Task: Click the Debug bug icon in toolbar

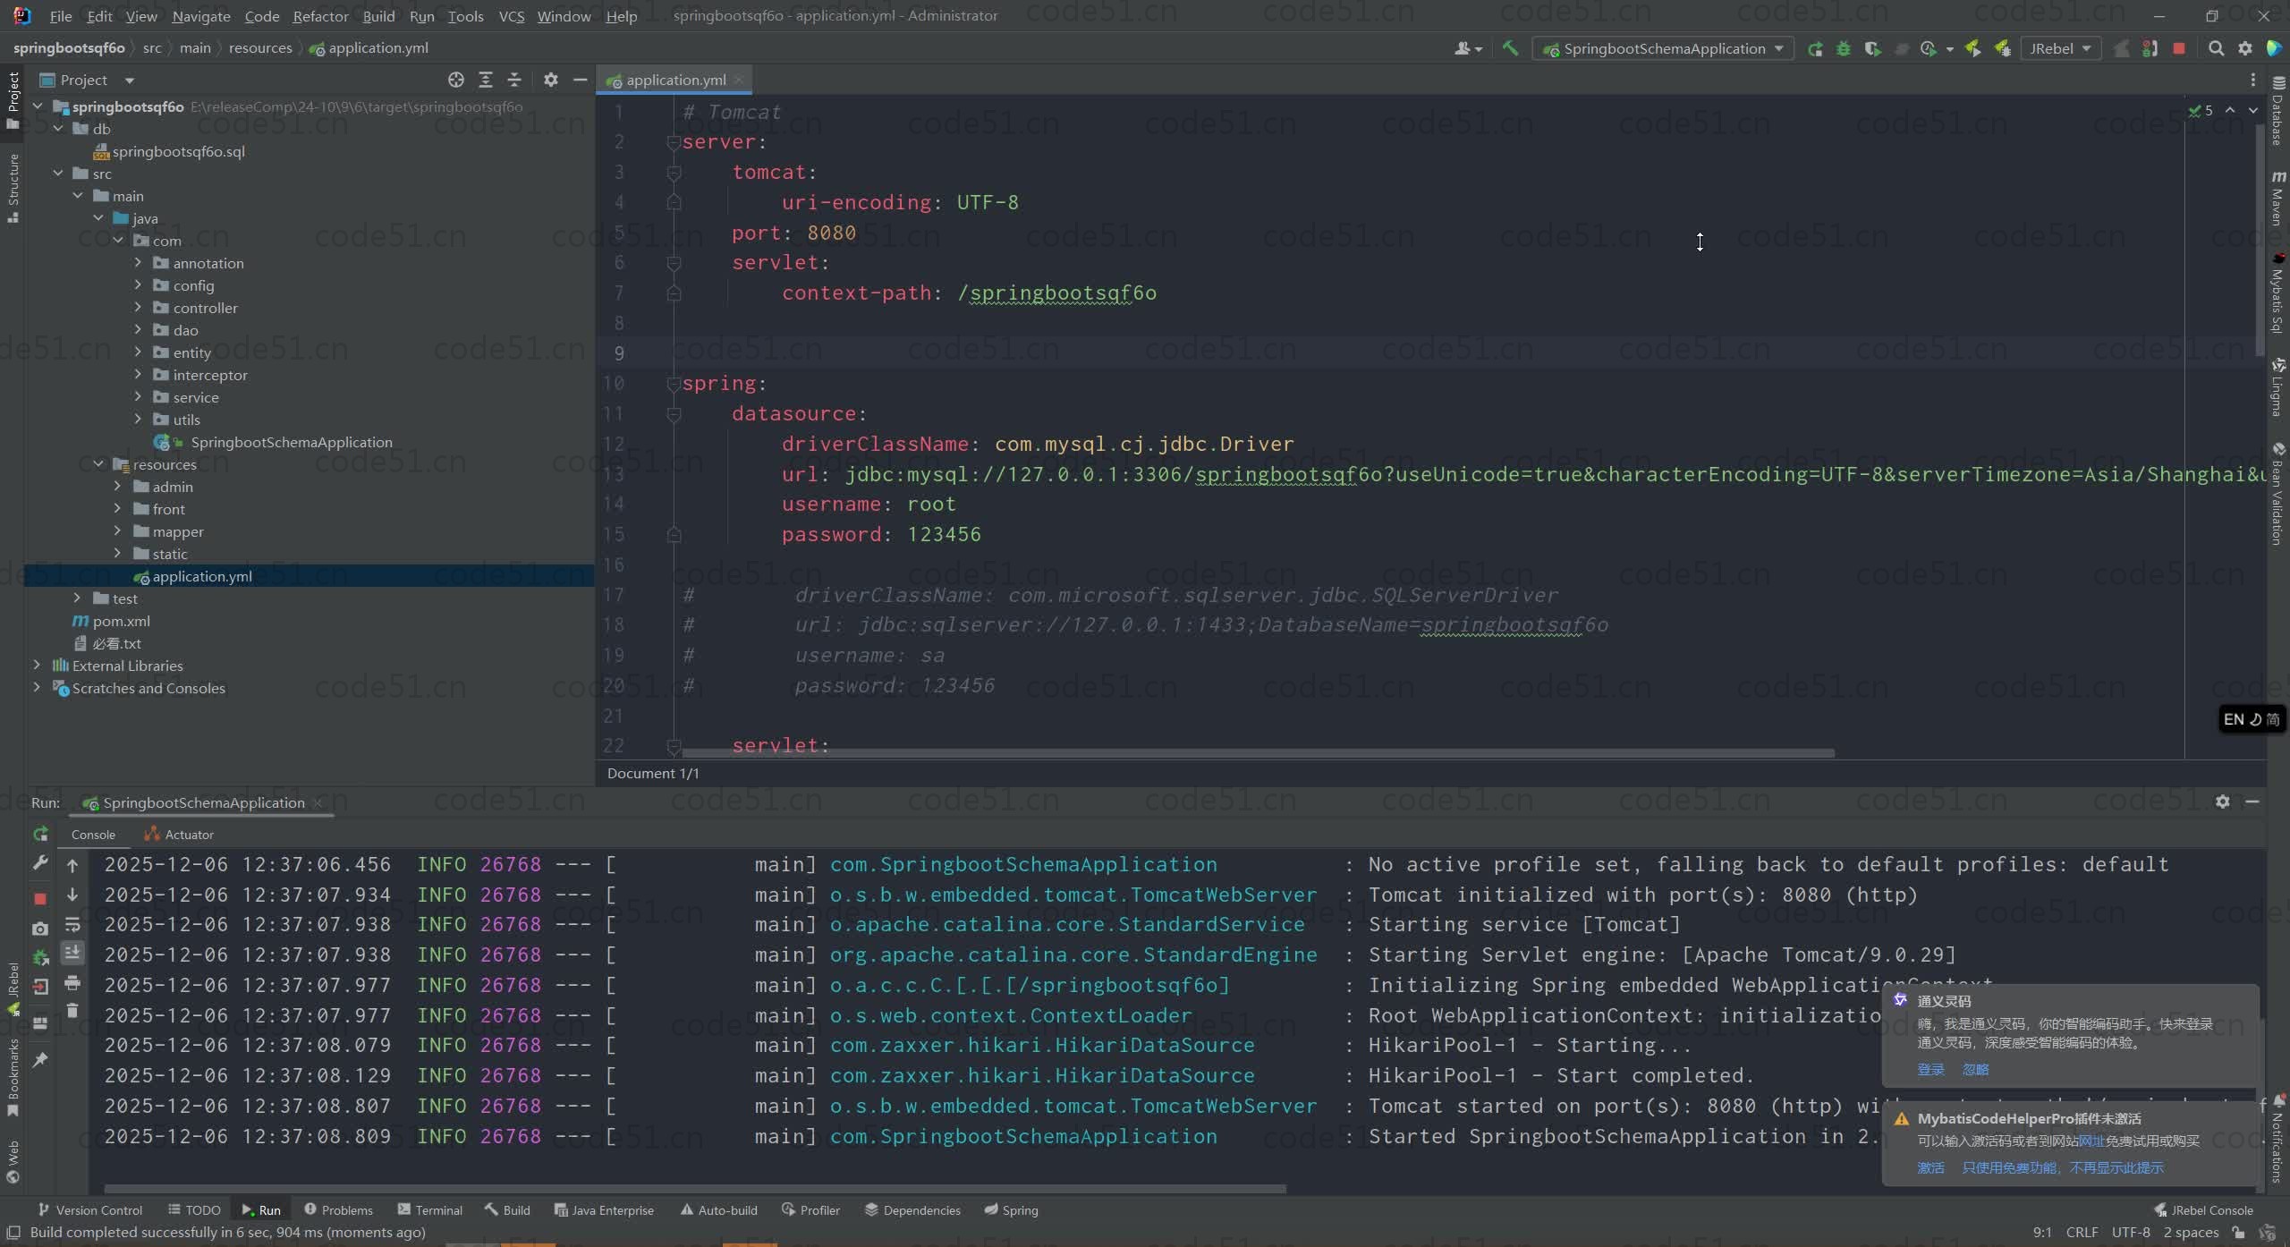Action: (x=1844, y=48)
